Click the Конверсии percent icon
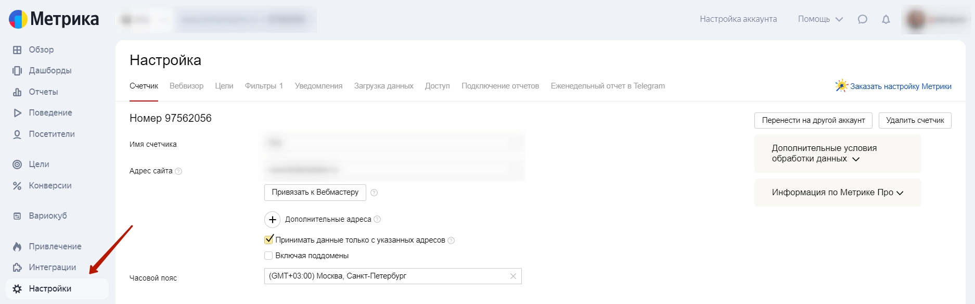Screen dimensions: 975x304 17,186
